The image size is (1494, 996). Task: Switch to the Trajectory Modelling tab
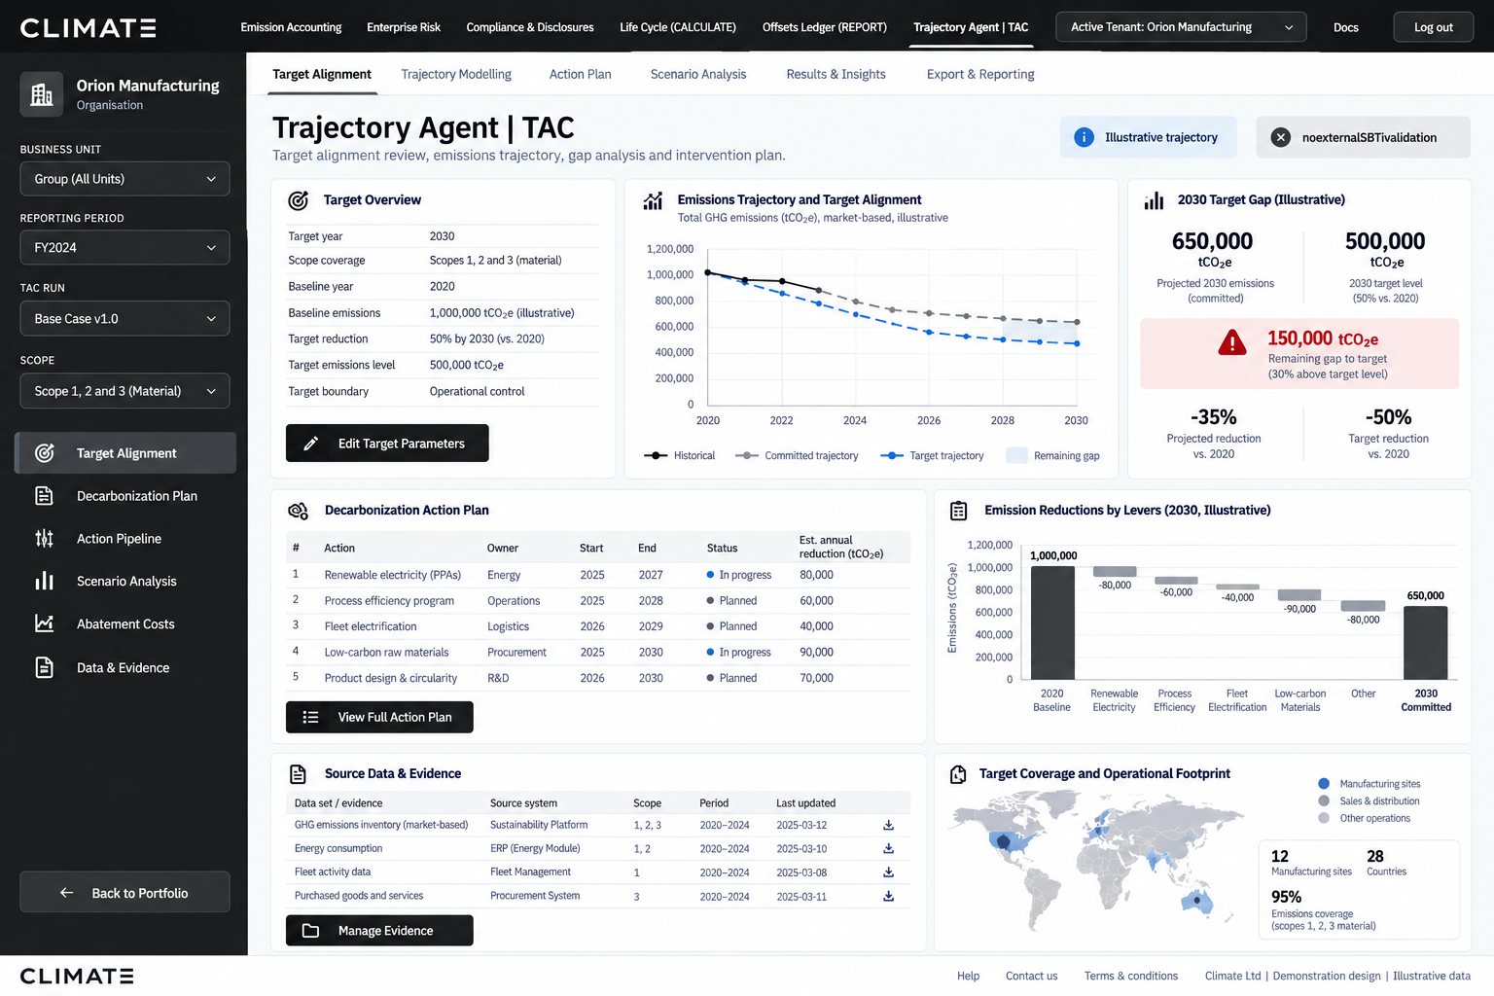tap(456, 74)
